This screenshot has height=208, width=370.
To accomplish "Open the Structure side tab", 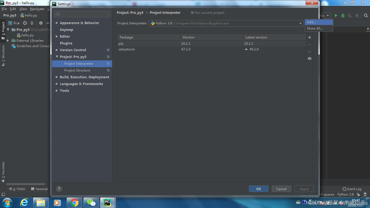I will [3, 56].
